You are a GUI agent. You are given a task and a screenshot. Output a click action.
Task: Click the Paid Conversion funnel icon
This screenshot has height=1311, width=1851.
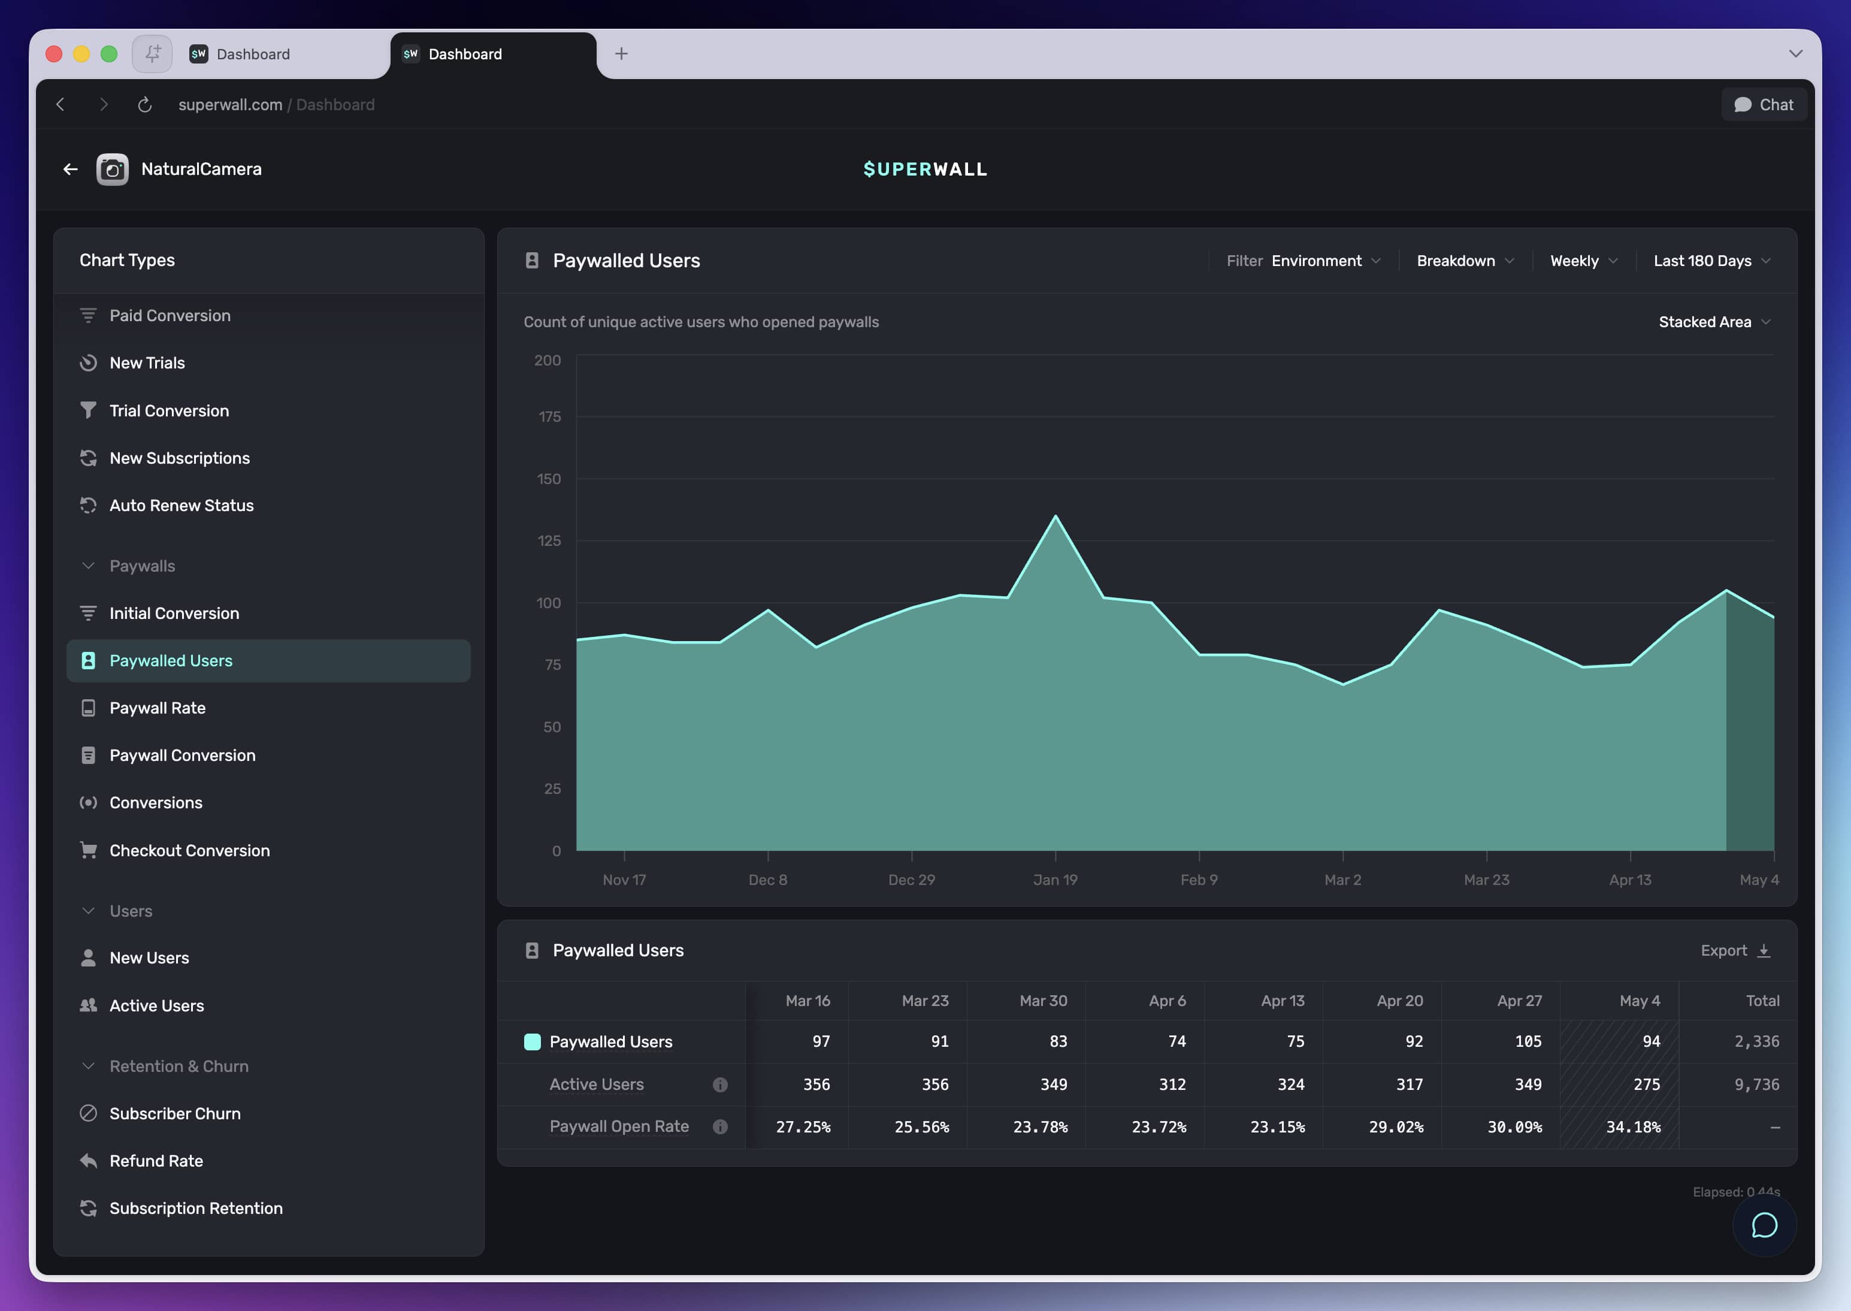point(88,316)
